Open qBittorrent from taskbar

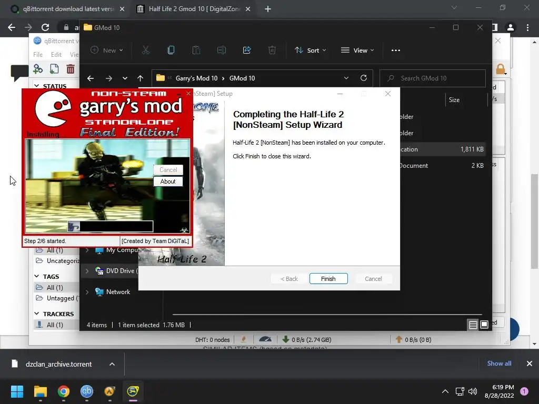87,391
